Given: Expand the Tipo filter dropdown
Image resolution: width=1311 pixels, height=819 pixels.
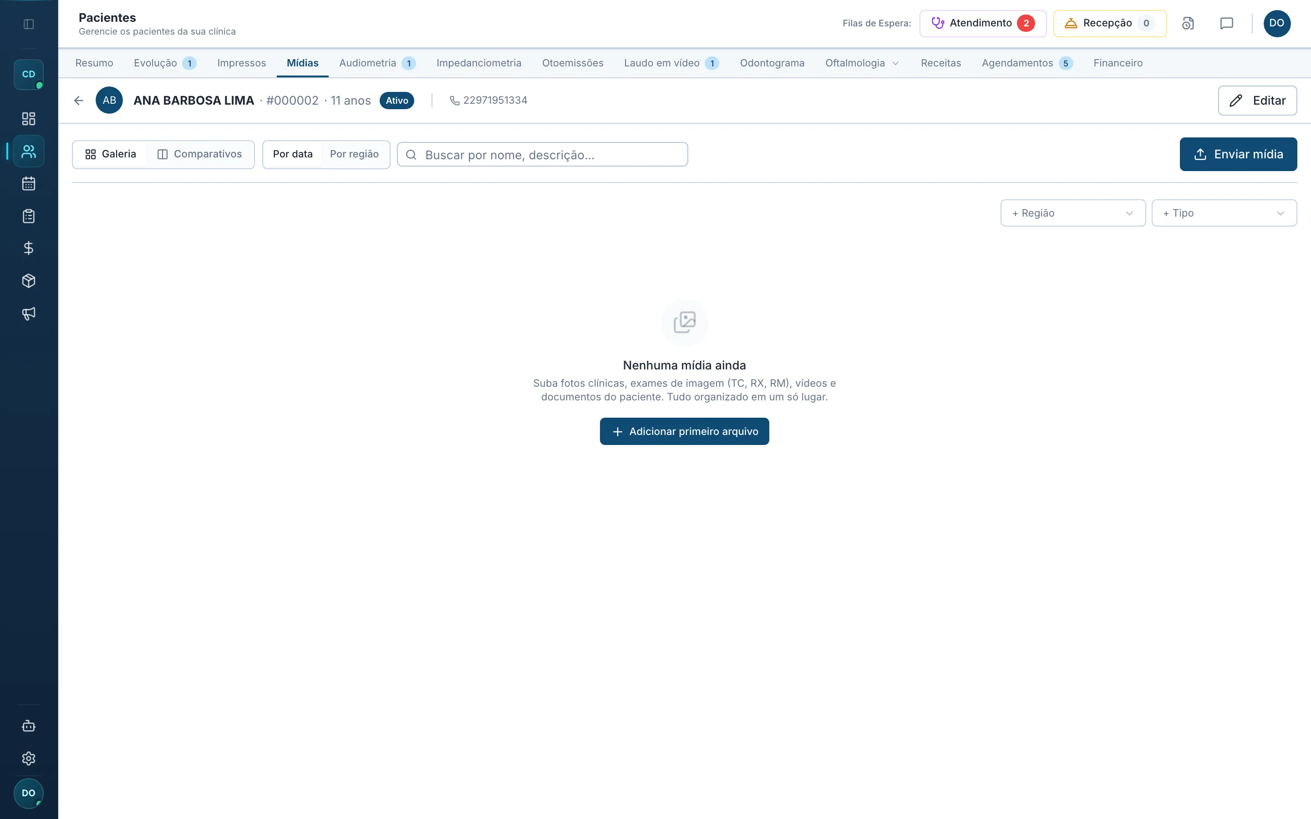Looking at the screenshot, I should 1224,213.
